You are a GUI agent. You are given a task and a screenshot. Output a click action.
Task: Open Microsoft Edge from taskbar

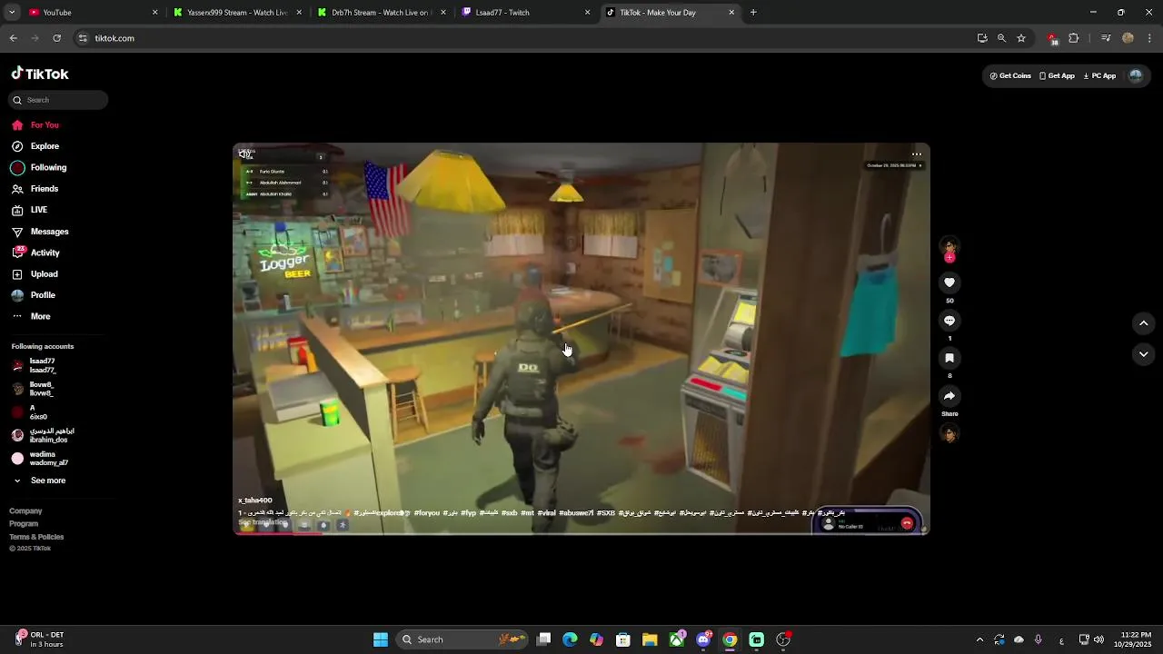[x=570, y=639]
